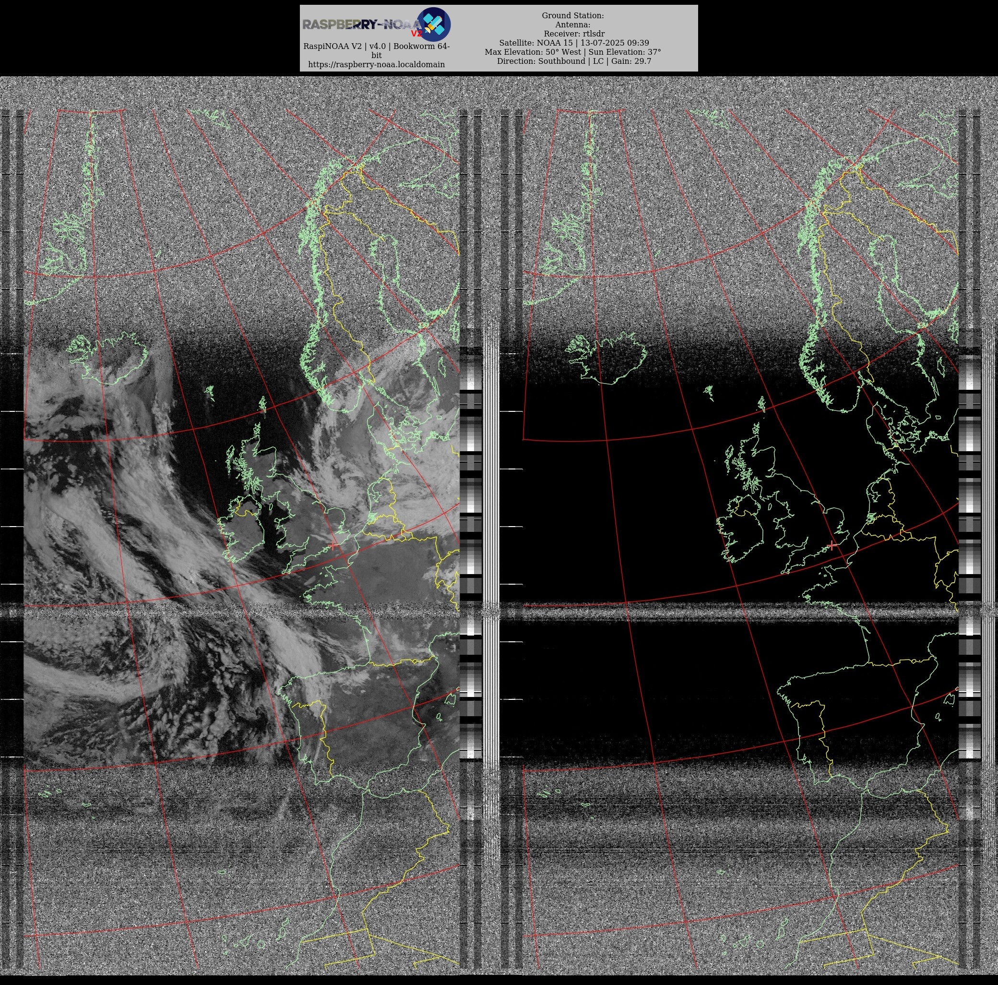Image resolution: width=998 pixels, height=985 pixels.
Task: Click the round satellite logo icon
Action: [x=433, y=24]
